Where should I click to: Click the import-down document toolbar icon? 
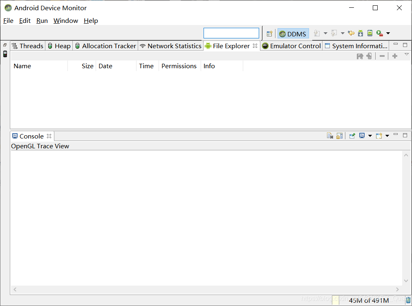(317, 34)
